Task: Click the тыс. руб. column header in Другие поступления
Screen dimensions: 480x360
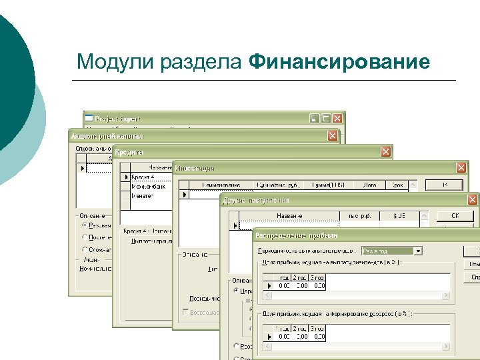Action: (360, 216)
